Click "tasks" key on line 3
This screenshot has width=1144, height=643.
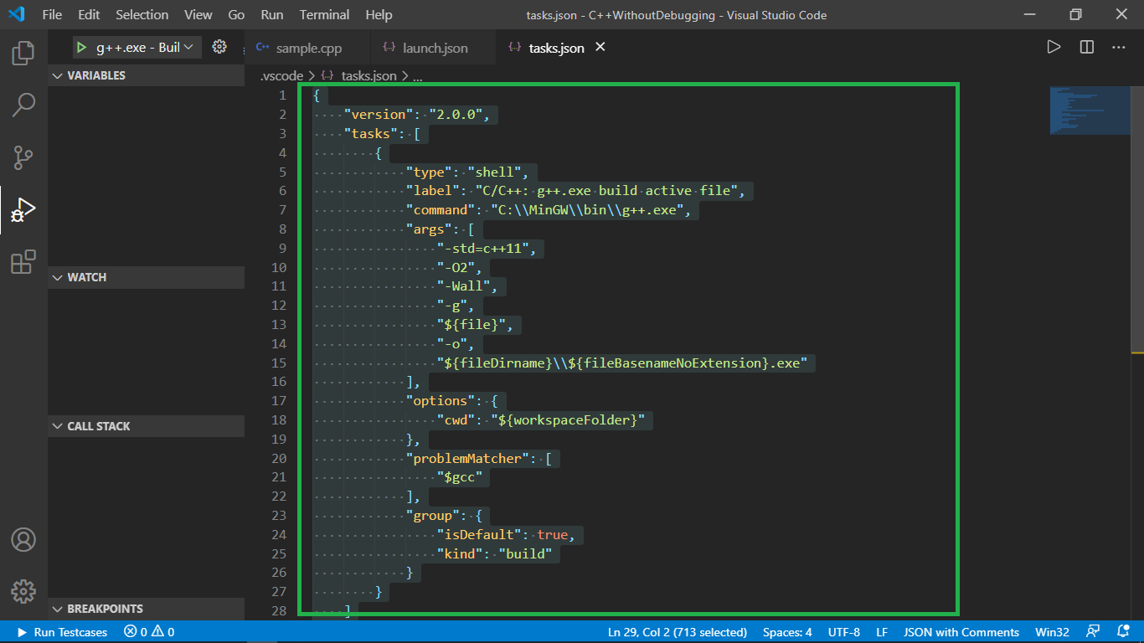tap(370, 134)
